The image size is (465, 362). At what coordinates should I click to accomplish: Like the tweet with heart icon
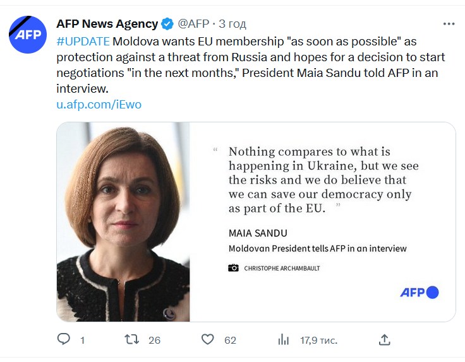coord(208,339)
